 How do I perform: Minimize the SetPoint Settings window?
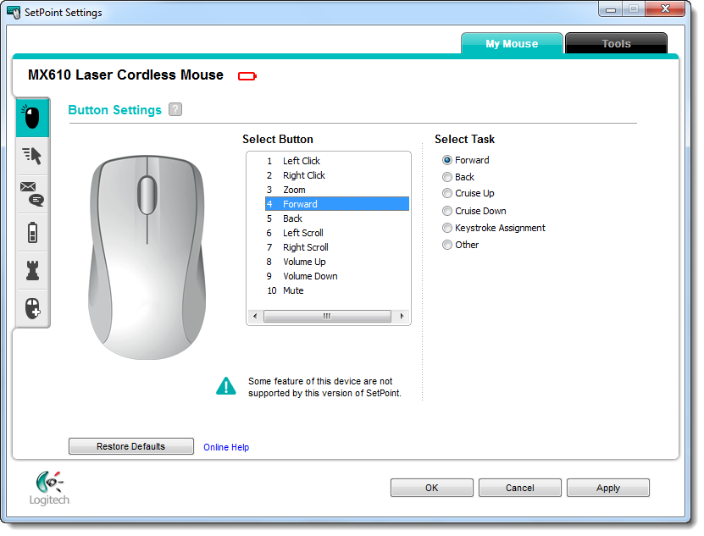(611, 9)
